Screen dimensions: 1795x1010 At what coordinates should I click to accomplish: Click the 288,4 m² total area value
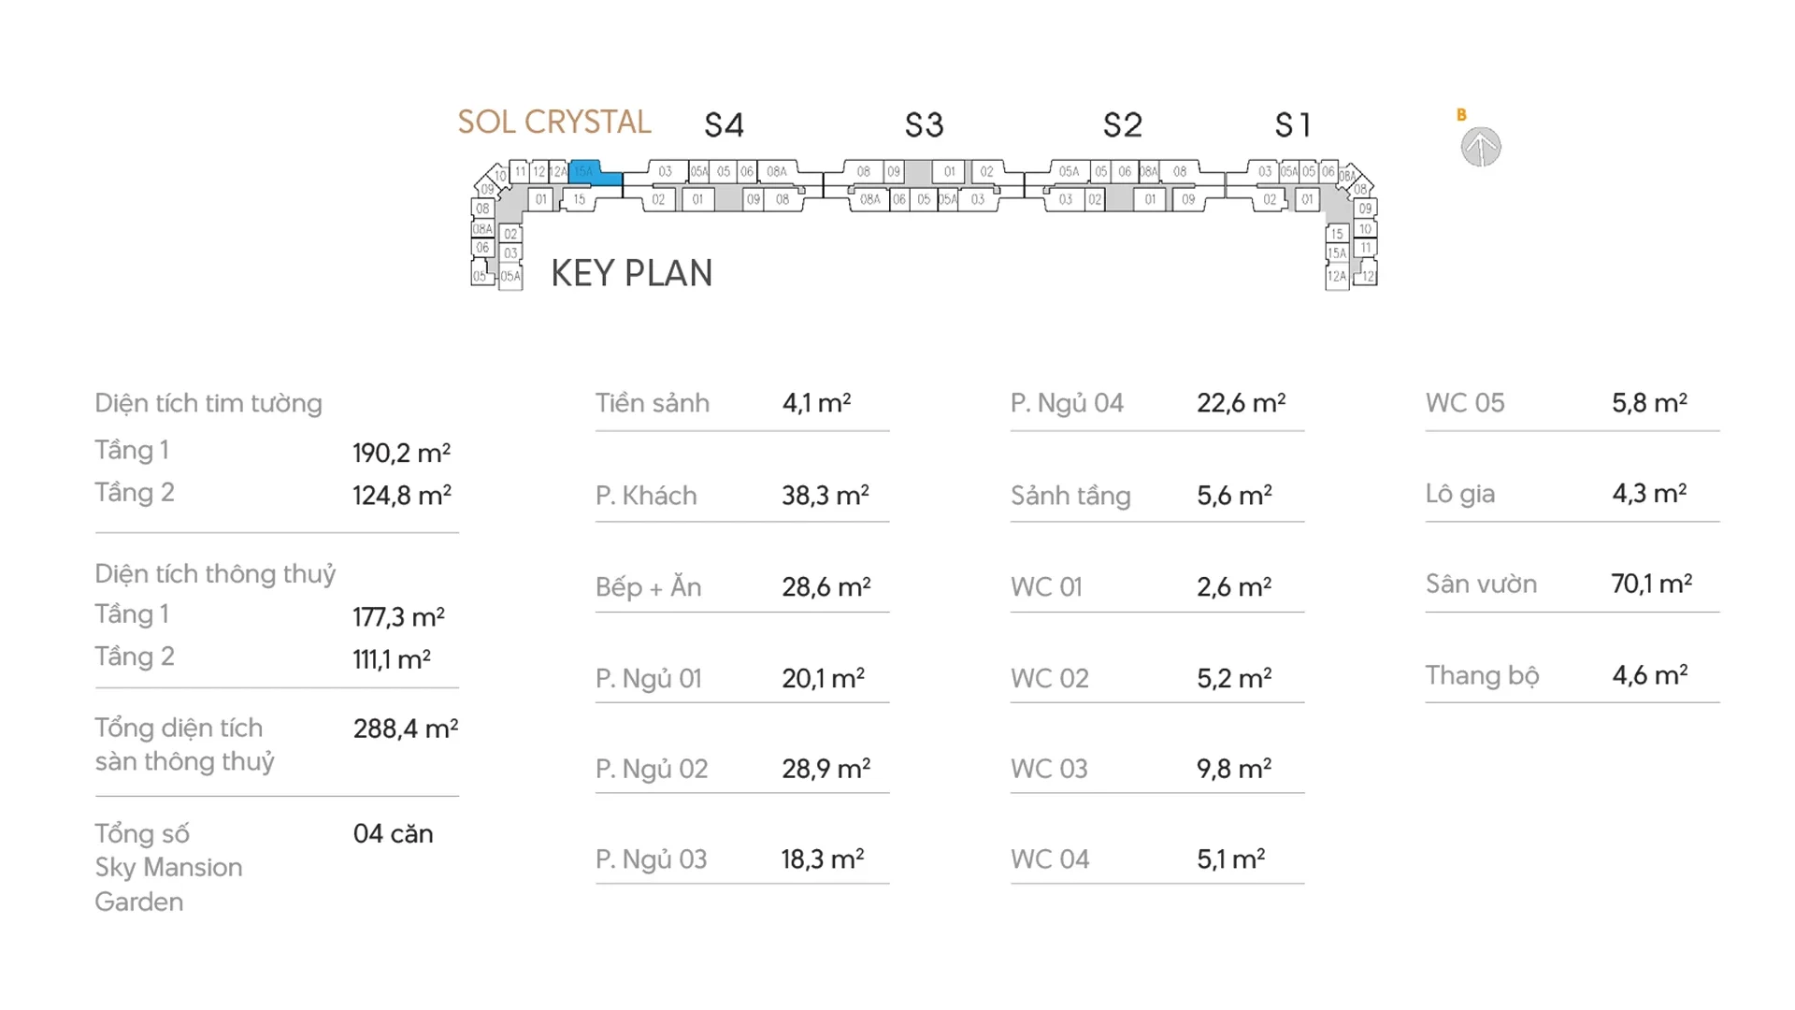(x=405, y=729)
